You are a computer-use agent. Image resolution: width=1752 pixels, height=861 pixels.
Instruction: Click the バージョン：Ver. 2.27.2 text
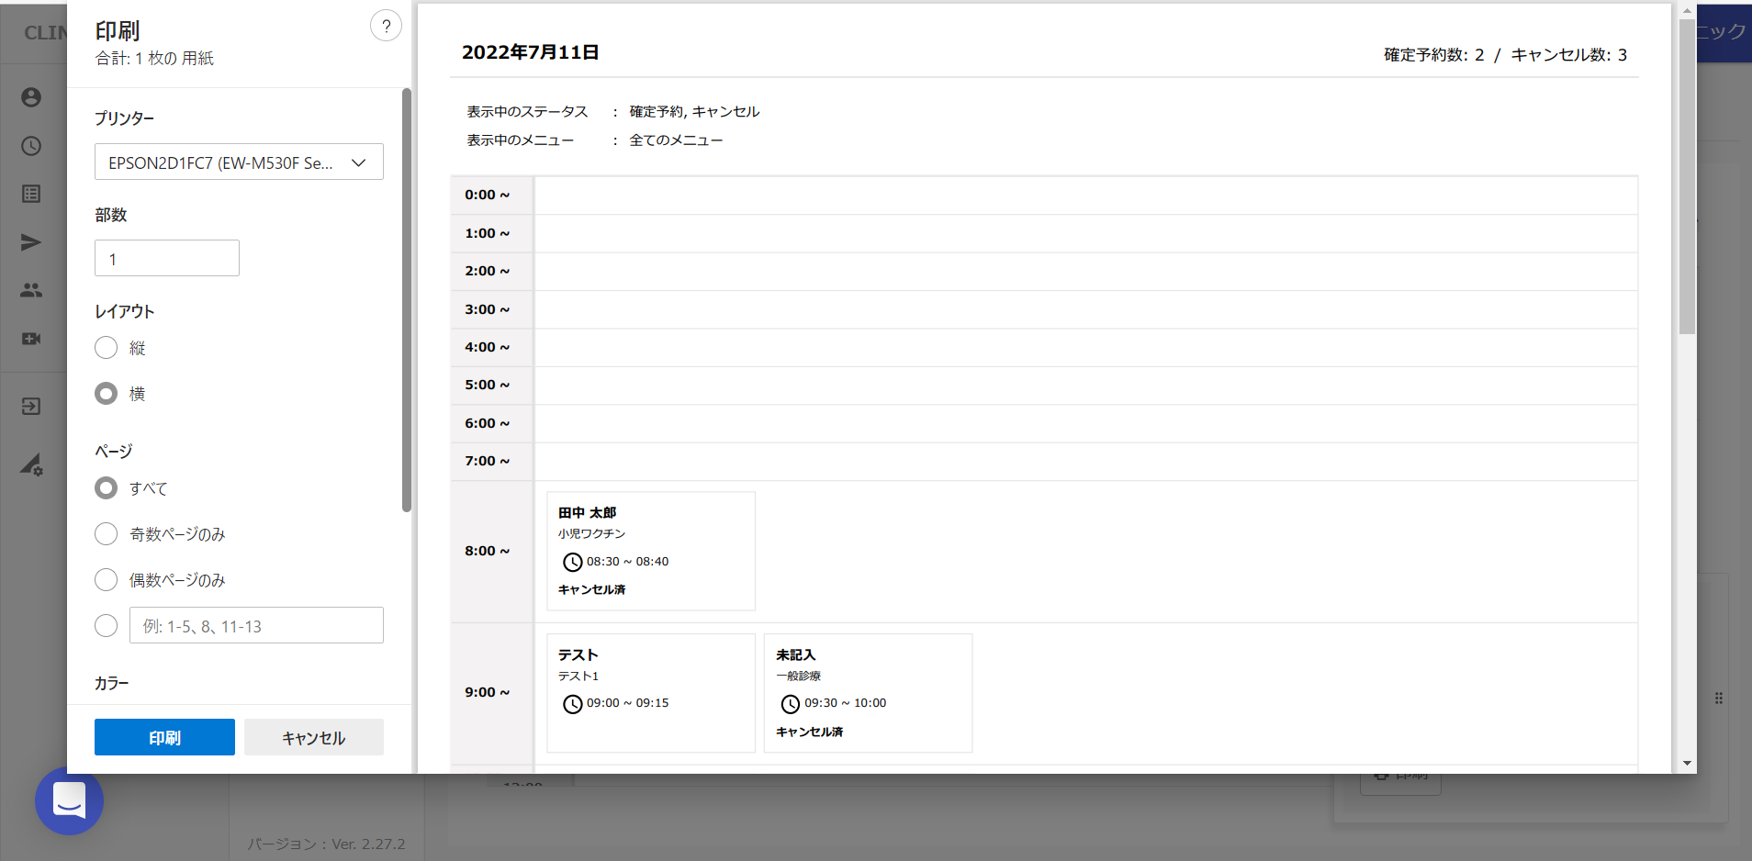[326, 844]
